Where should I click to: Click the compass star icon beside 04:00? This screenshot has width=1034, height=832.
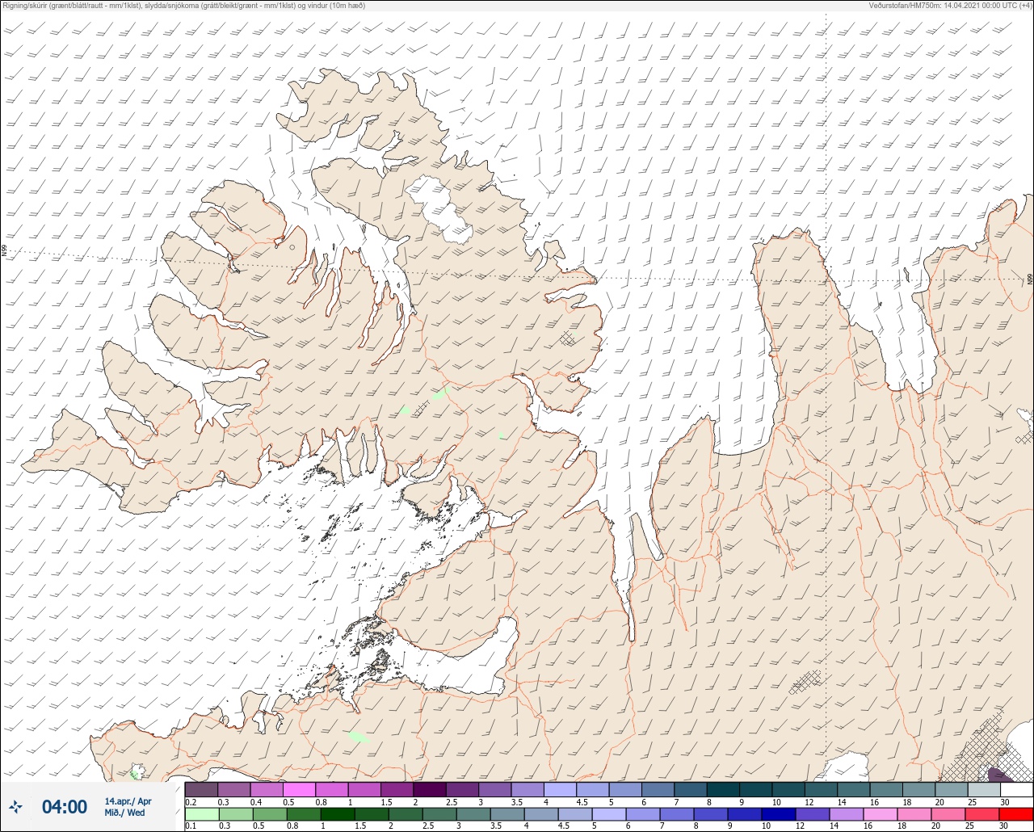(x=16, y=806)
